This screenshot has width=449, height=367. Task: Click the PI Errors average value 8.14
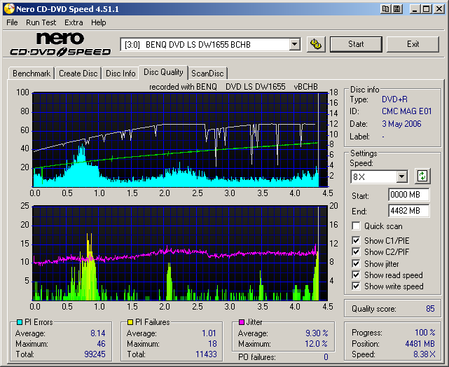pyautogui.click(x=98, y=333)
